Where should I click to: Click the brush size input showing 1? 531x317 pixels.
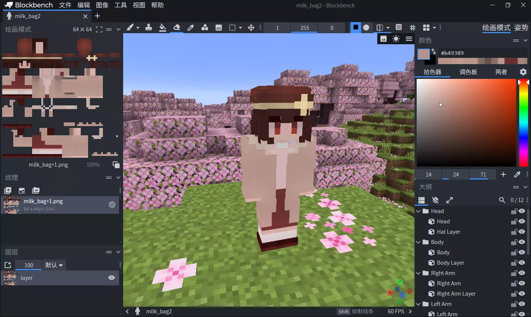[x=277, y=28]
